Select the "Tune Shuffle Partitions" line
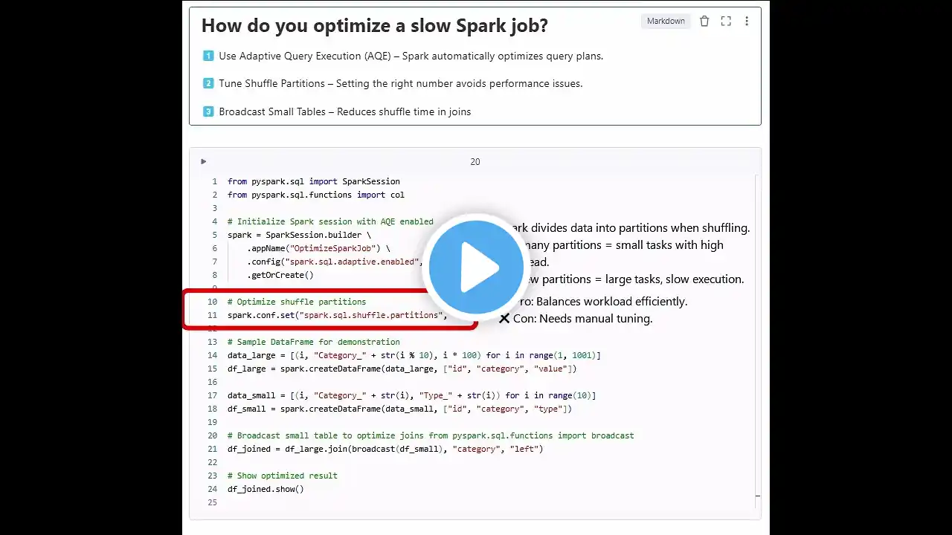Image resolution: width=952 pixels, height=535 pixels. (392, 83)
